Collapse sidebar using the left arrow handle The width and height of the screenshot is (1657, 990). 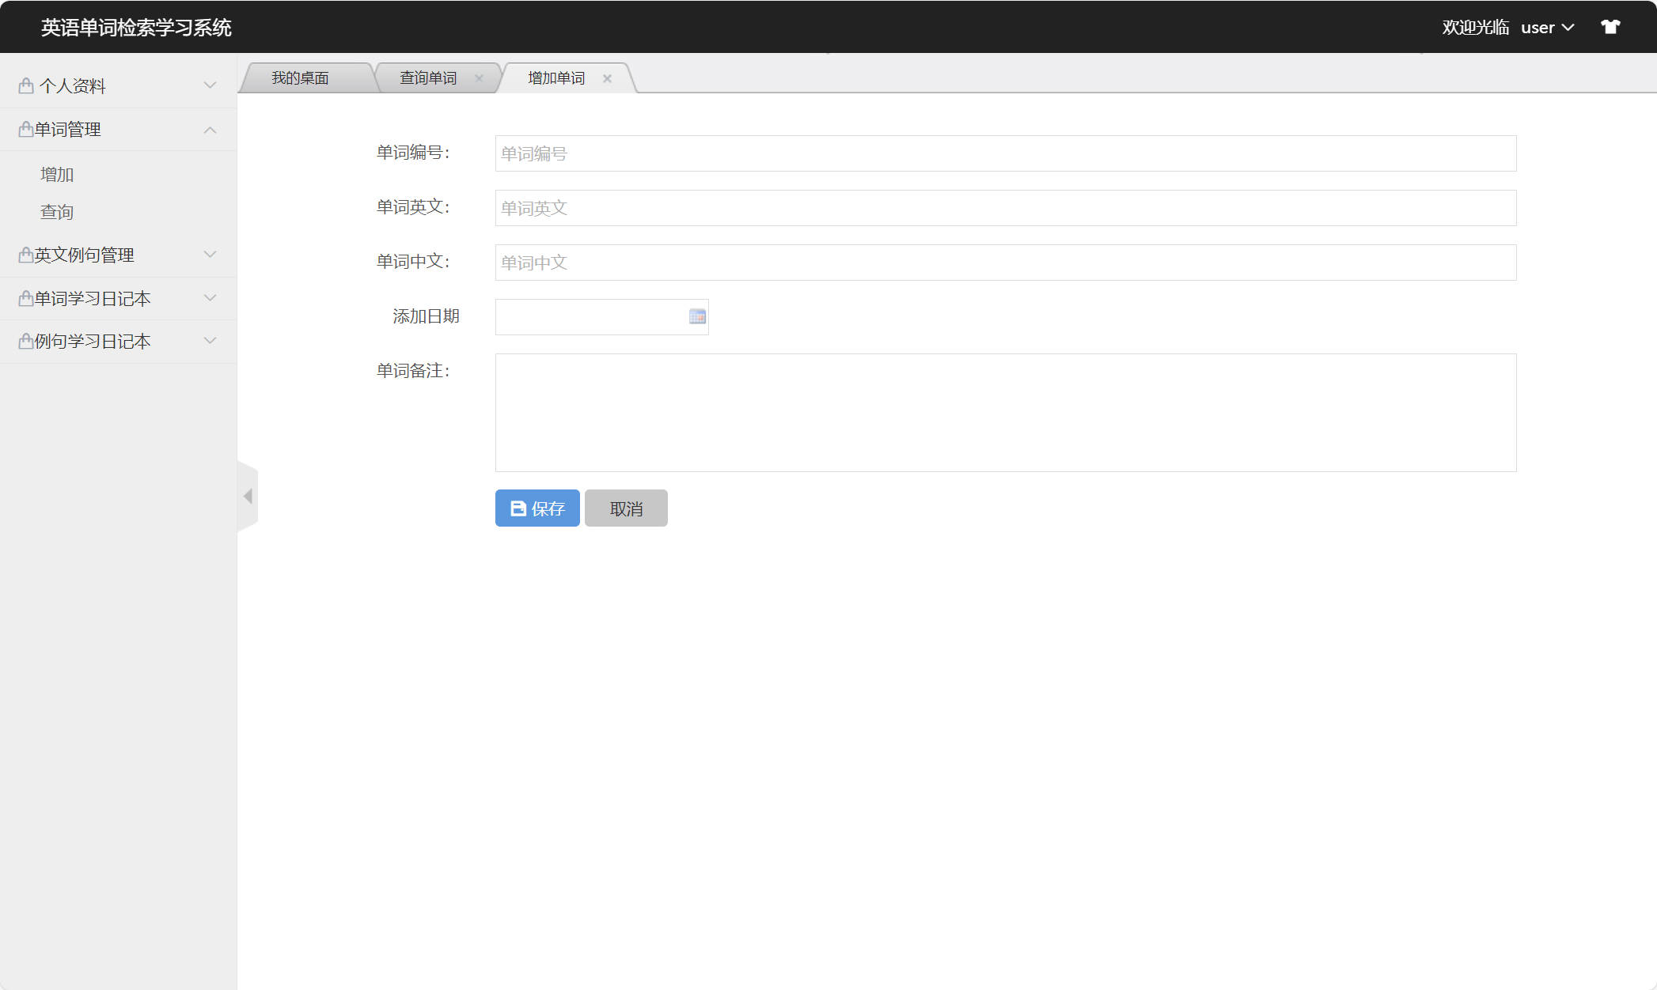click(248, 496)
